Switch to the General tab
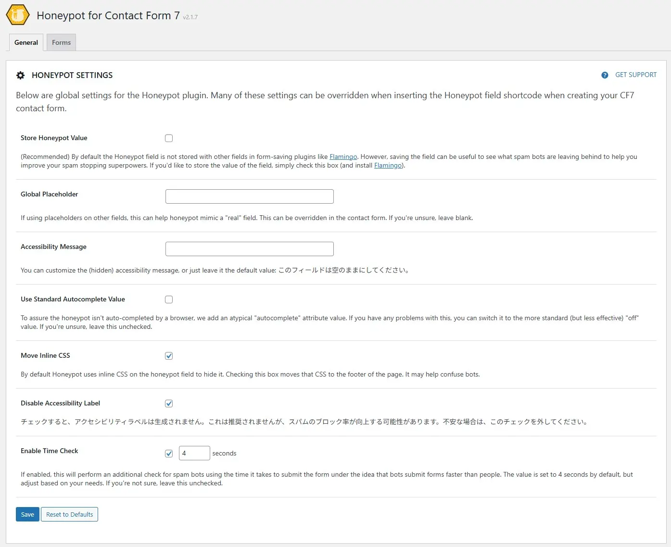The image size is (671, 547). tap(26, 42)
